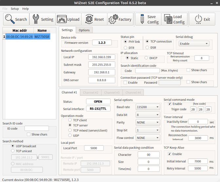Open the Parity dropdown
Screen dimensions: 220x182
tap(148, 122)
